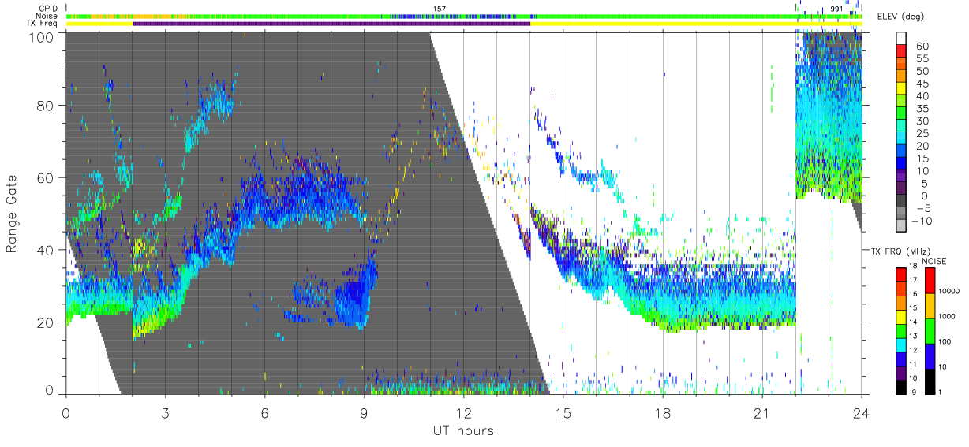969x447 pixels.
Task: Click ELEV colorbar tick label 45
Action: pos(924,83)
